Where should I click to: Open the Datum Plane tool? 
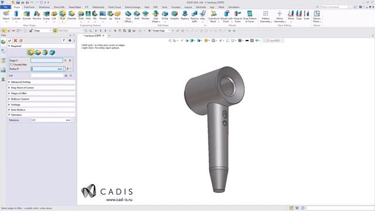click(316, 17)
